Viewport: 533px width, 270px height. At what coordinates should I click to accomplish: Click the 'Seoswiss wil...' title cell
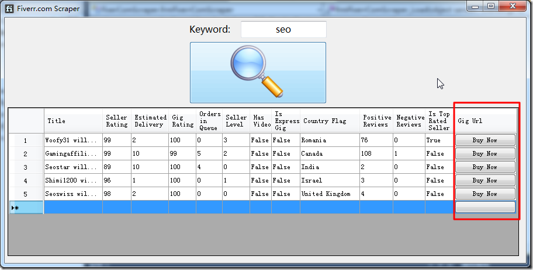click(73, 194)
